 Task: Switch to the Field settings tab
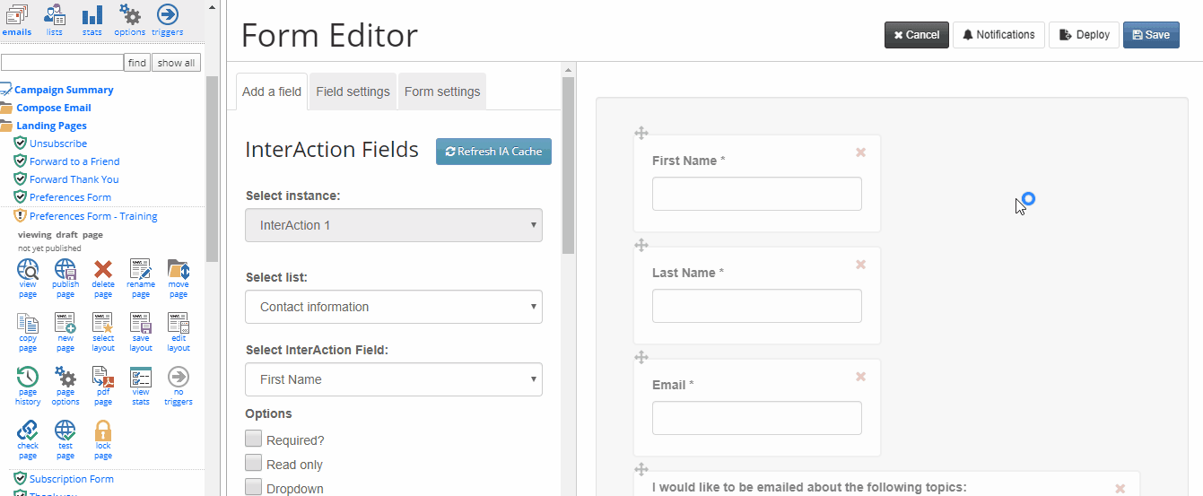click(x=353, y=91)
